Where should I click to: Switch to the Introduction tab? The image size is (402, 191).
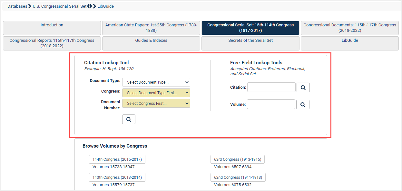click(x=52, y=28)
